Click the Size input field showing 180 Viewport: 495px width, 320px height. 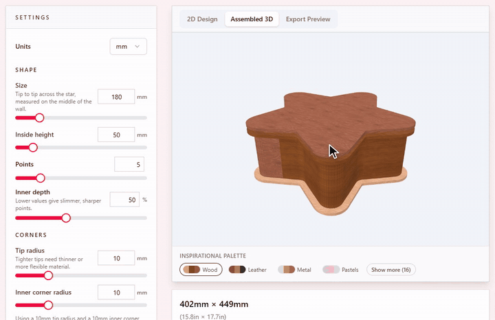point(116,97)
